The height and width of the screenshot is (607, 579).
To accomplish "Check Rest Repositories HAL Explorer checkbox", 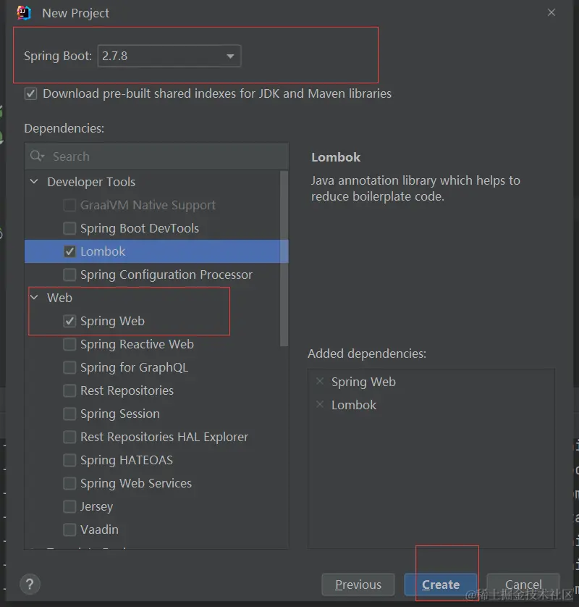I will point(69,437).
